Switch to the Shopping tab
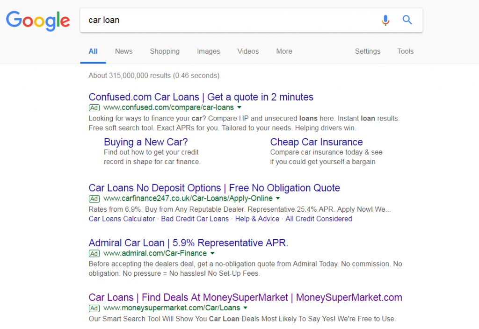Screen dimensions: 479x329 pyautogui.click(x=165, y=51)
